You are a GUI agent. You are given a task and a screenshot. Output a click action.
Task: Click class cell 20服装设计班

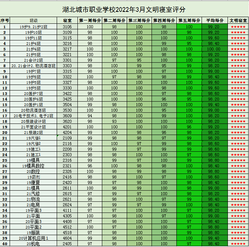point(33,121)
